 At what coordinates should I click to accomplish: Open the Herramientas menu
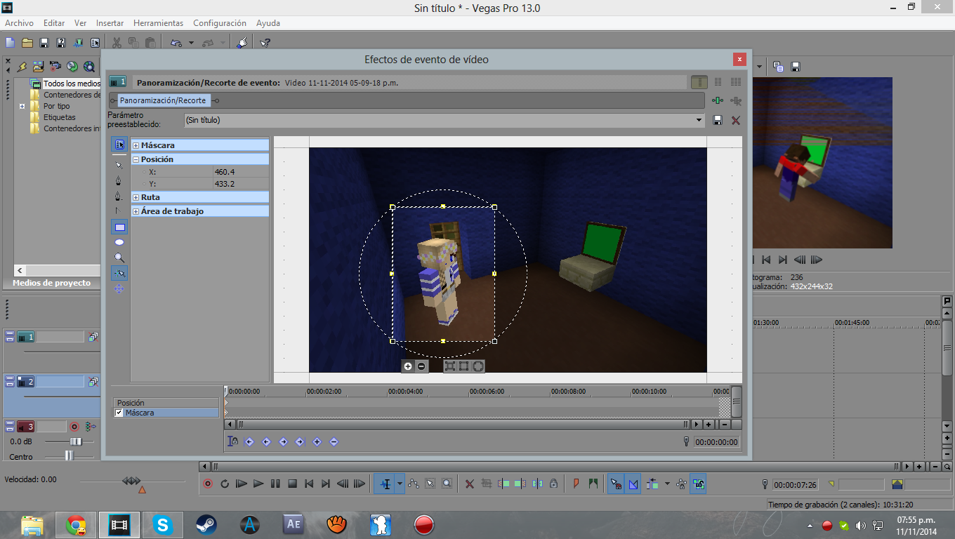click(158, 23)
